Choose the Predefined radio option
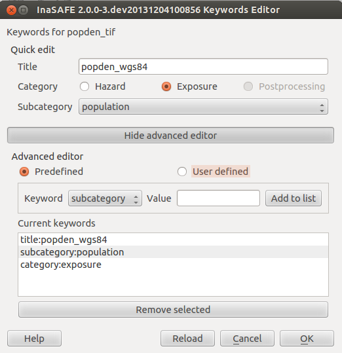 [24, 172]
